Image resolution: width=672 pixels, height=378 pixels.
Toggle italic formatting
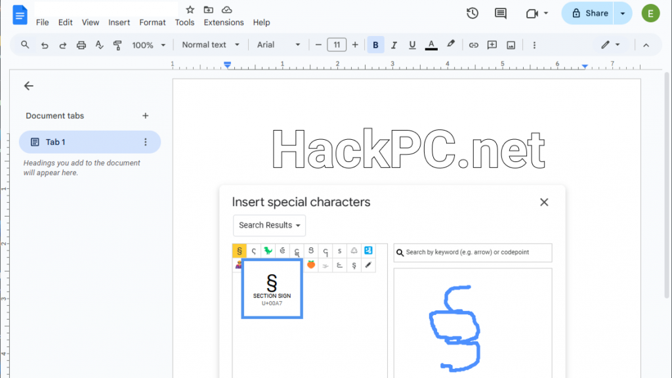point(394,45)
